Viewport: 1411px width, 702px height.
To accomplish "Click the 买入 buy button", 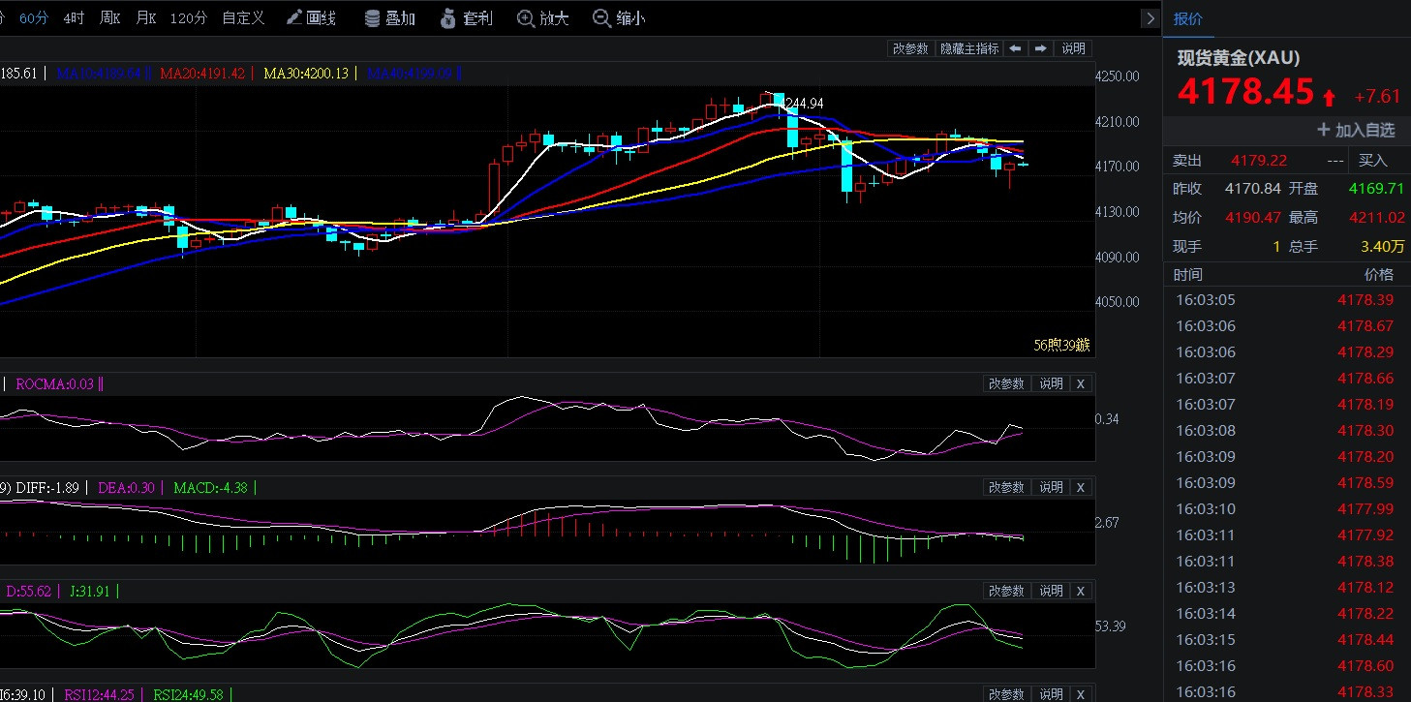I will (1372, 161).
